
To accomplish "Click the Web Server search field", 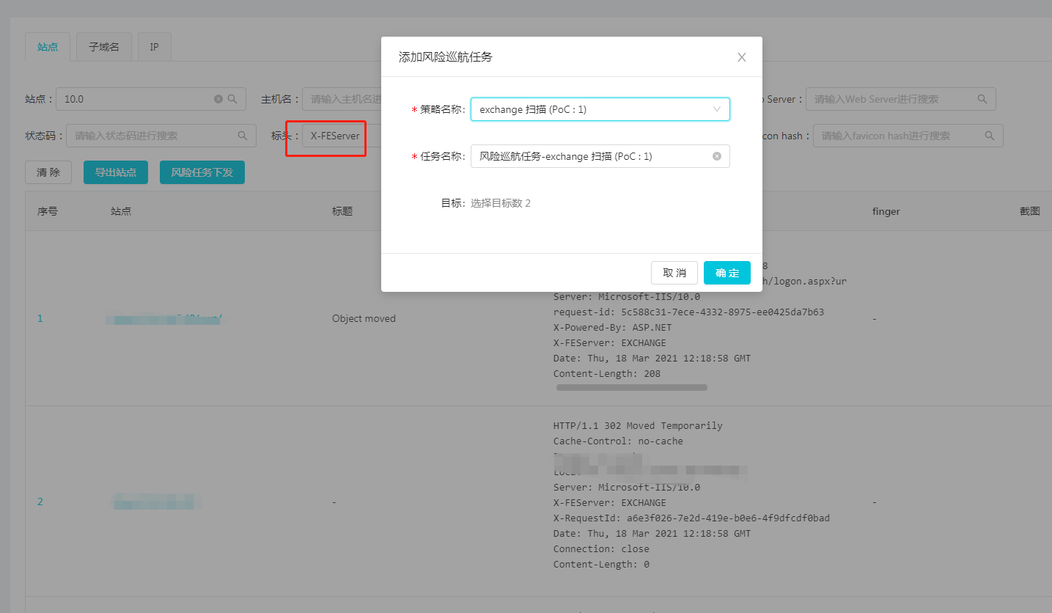I will pos(900,99).
